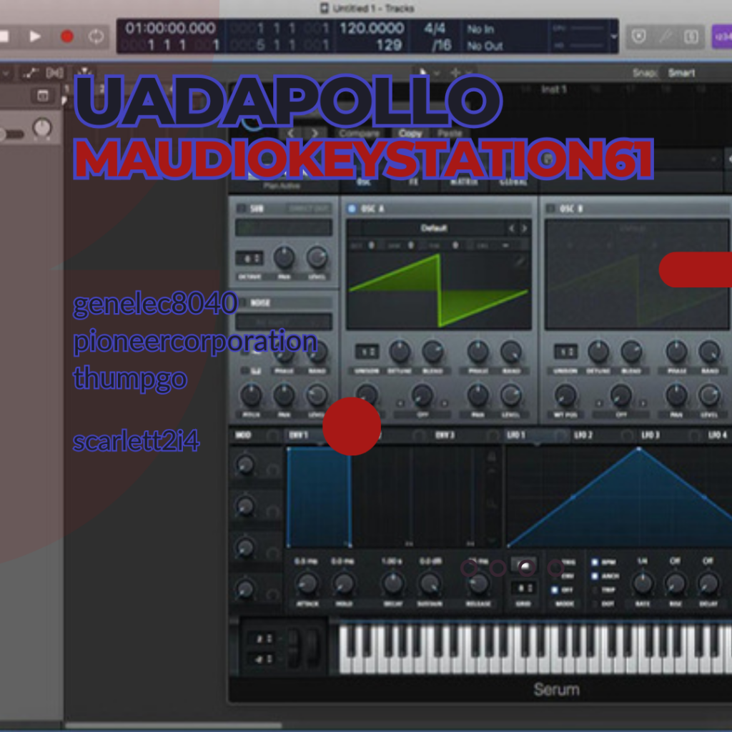Click the 4/4 time signature display
The image size is (732, 732).
[x=435, y=29]
